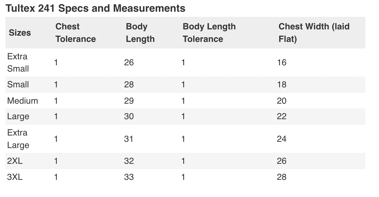This screenshot has height=197, width=379.
Task: Click the Extra Large body length 31
Action: [129, 139]
